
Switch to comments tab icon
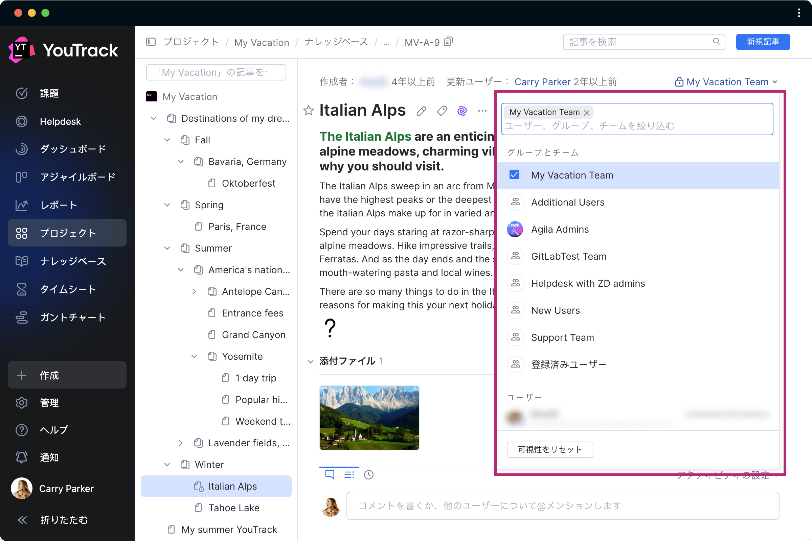pos(329,475)
